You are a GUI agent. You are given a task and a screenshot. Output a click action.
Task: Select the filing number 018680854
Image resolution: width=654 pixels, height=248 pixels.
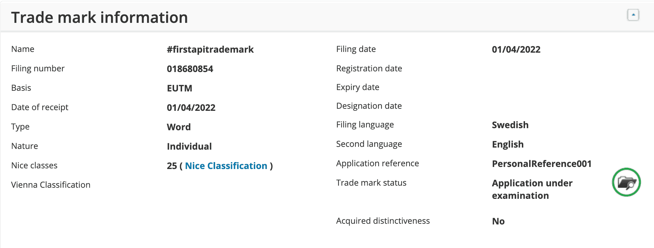point(190,69)
